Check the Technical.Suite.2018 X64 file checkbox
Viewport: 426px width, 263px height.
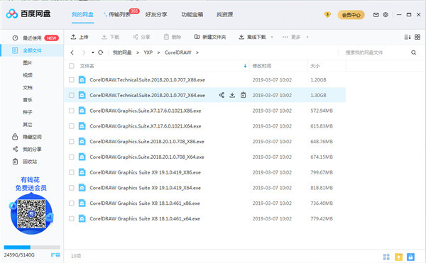[x=72, y=95]
